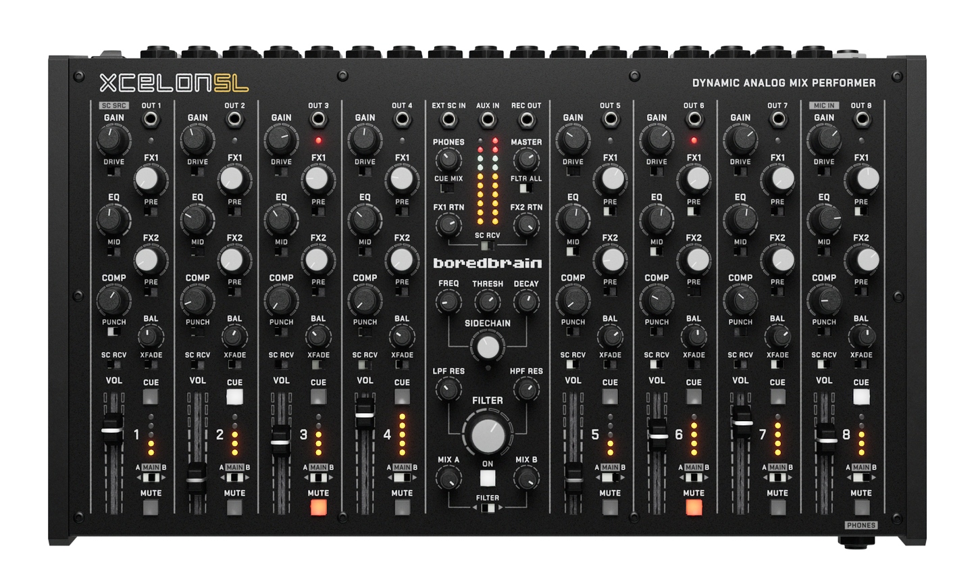Click the EXT SC IN jack
This screenshot has width=976, height=586.
[448, 120]
